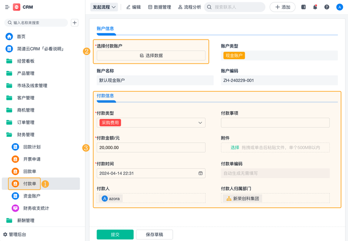The width and height of the screenshot is (348, 241).
Task: Open the 发起流程 dropdown
Action: point(104,7)
